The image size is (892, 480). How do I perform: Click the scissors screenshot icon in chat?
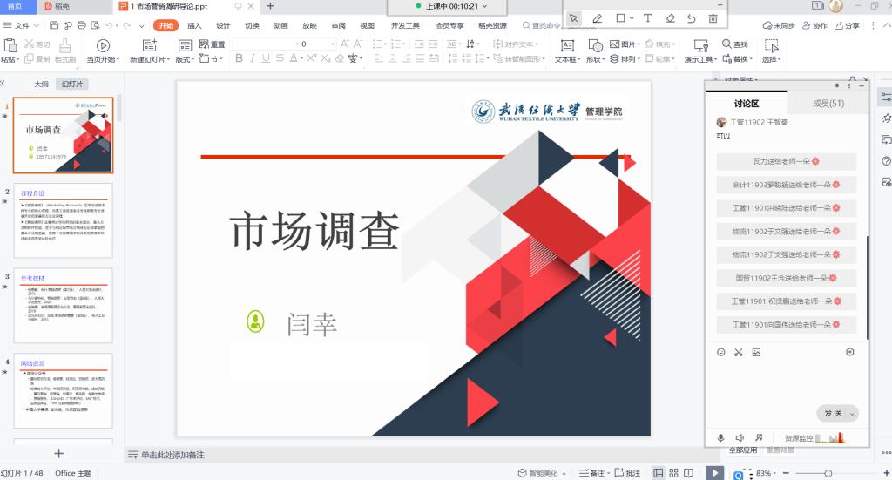pos(738,352)
